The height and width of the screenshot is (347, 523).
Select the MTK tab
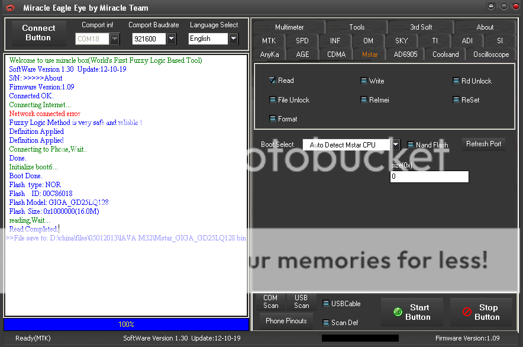(269, 41)
